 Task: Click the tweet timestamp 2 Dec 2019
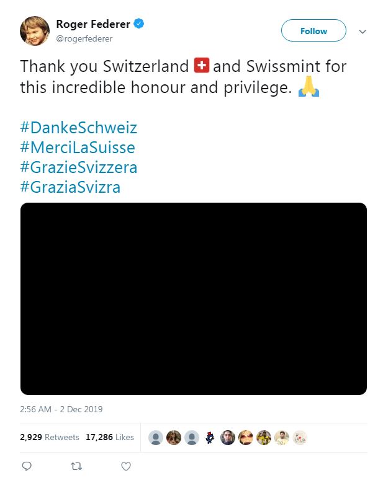[x=61, y=409]
